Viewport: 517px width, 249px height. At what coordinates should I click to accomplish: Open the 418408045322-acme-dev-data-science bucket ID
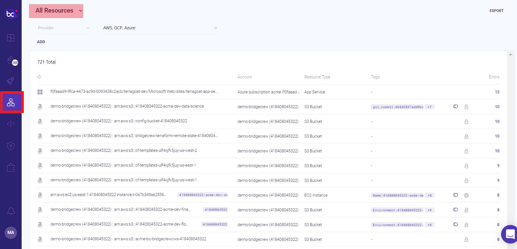(x=127, y=106)
